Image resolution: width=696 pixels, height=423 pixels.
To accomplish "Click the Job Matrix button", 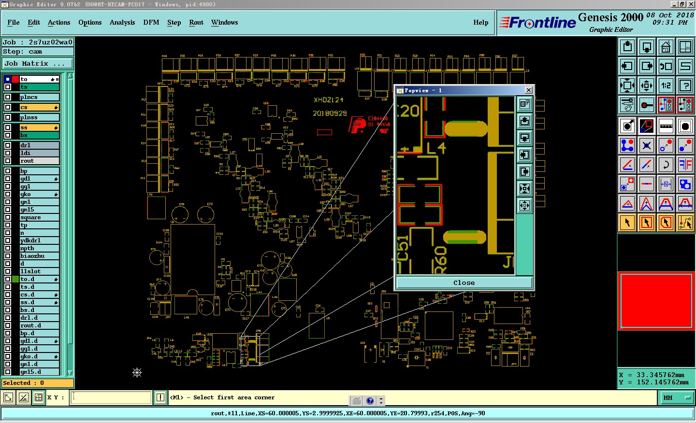I will tap(38, 63).
